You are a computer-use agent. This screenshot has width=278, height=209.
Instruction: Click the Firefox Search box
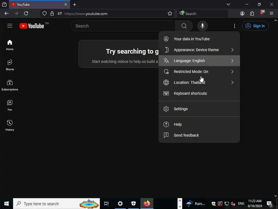click(x=203, y=14)
